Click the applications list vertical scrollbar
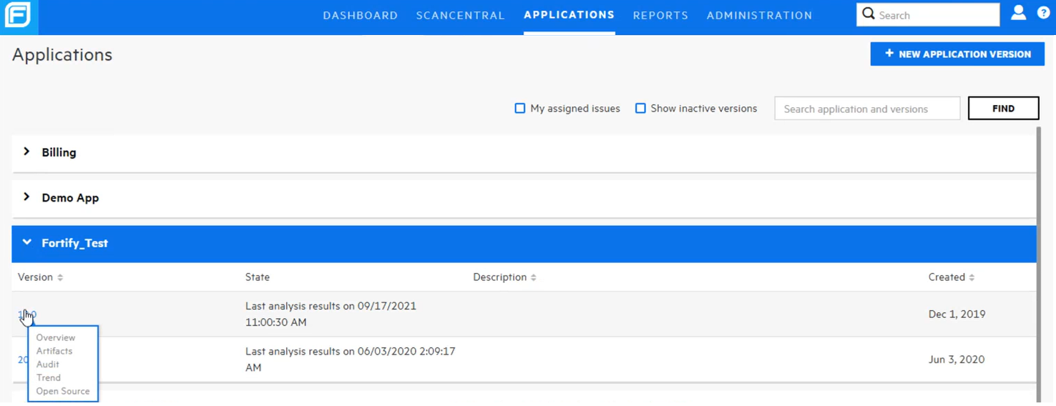Image resolution: width=1056 pixels, height=406 pixels. 1039,264
